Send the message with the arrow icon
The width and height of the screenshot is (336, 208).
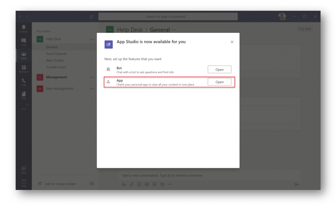[297, 184]
